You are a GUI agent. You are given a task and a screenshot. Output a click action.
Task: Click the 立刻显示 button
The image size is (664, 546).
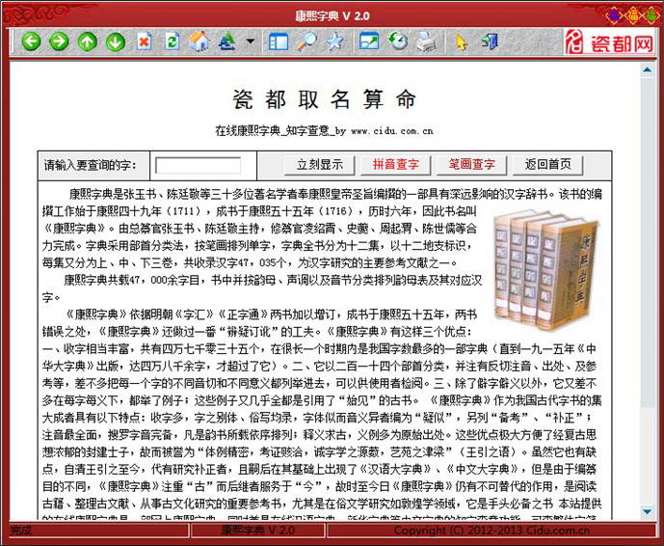click(x=320, y=165)
